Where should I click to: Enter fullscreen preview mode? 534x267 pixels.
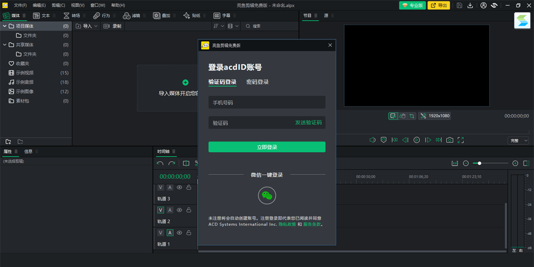(461, 140)
